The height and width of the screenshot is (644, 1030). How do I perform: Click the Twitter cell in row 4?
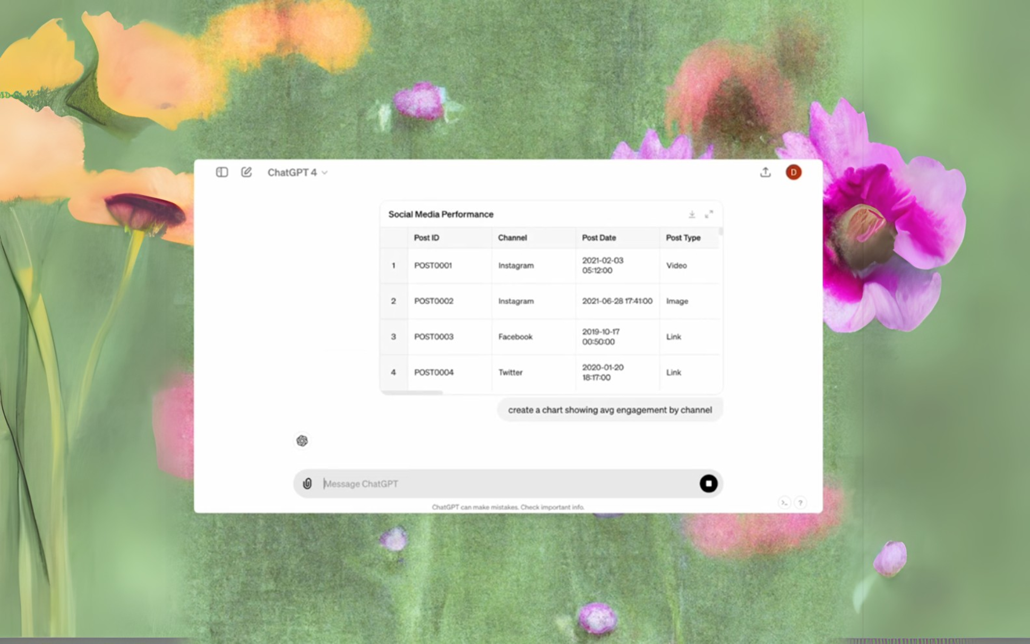(x=510, y=372)
